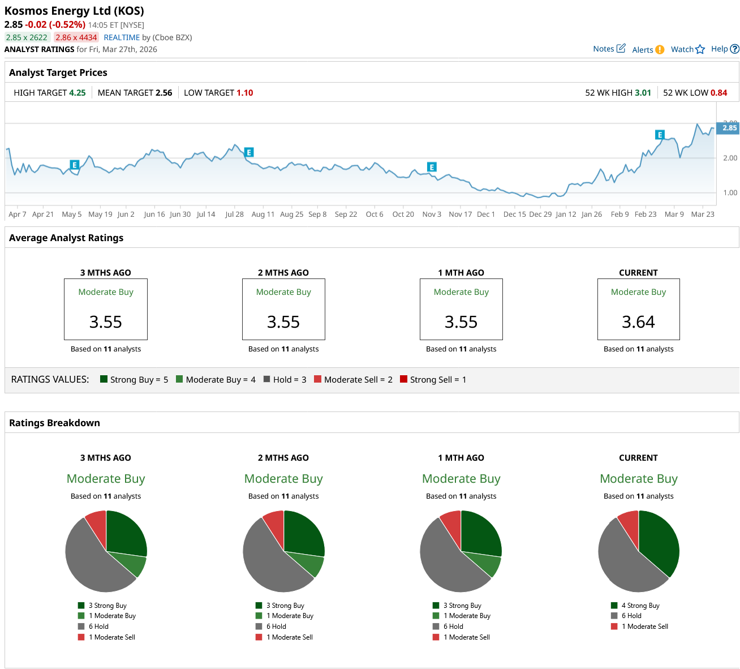Viewport: 740px width, 669px height.
Task: Click the Moderate Sell slice in 3 MTHS AGO pie
Action: tap(98, 525)
